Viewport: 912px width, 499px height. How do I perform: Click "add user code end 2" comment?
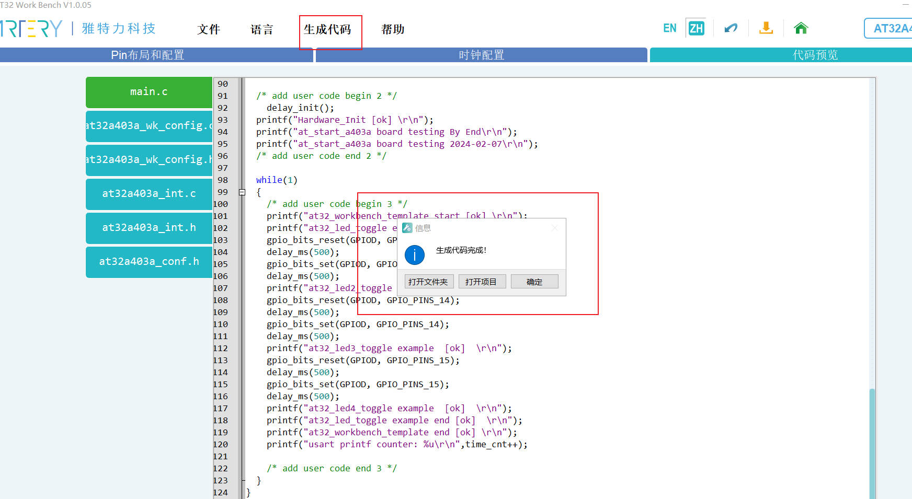pos(321,156)
